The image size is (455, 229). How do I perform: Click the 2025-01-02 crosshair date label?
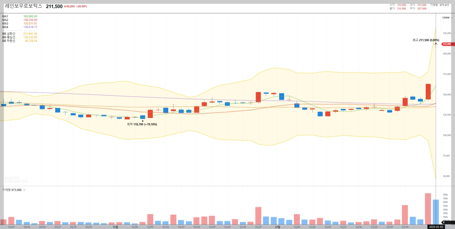pos(436,227)
